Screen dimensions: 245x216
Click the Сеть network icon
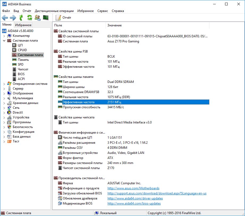[9, 108]
